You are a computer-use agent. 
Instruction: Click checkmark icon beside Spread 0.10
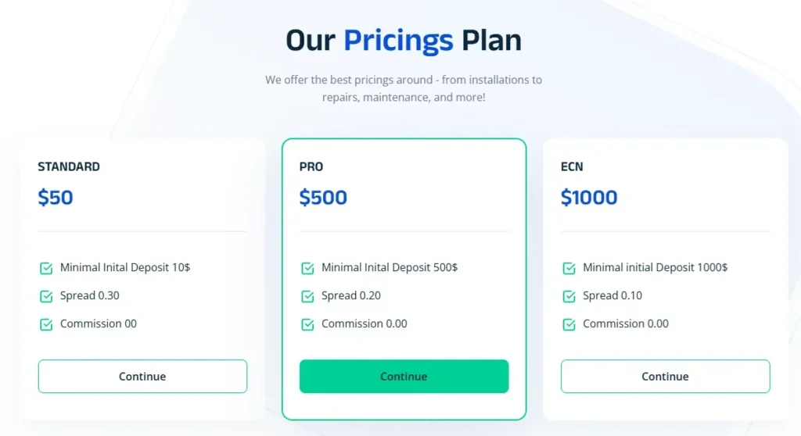569,296
